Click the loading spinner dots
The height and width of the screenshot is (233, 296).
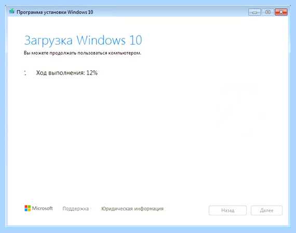pyautogui.click(x=25, y=73)
